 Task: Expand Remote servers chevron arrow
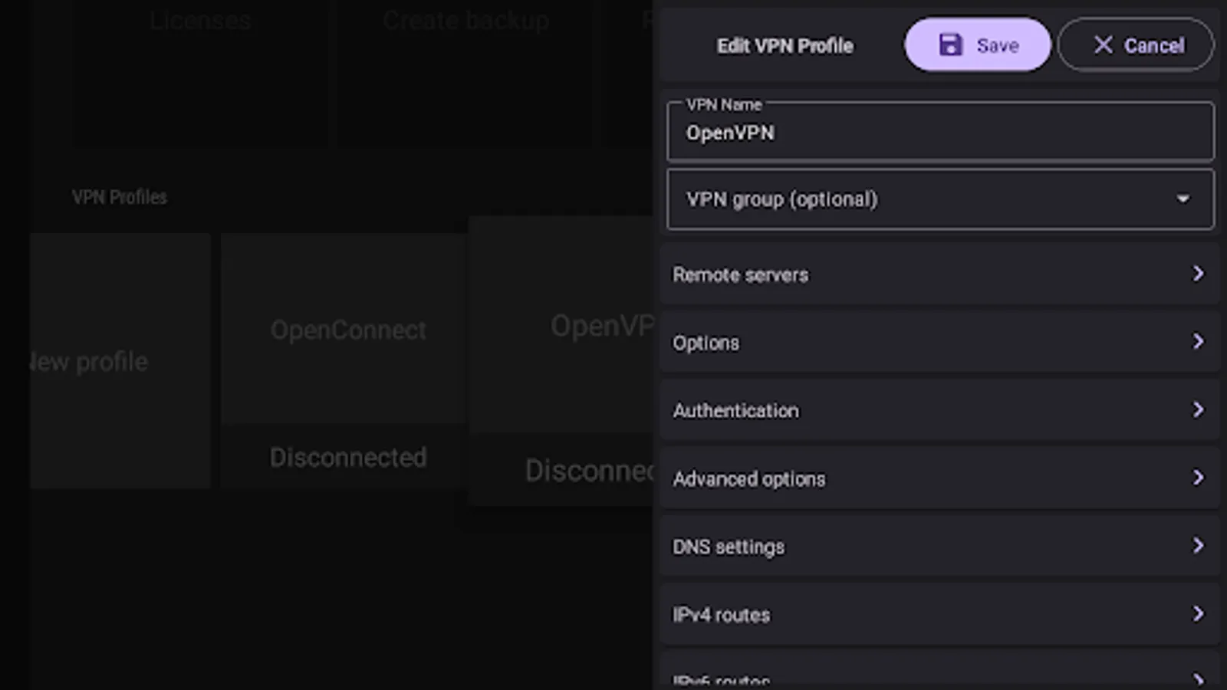tap(1198, 274)
